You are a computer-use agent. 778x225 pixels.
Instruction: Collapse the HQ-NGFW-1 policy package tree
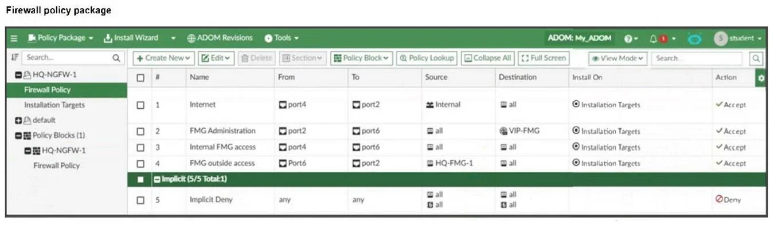point(18,74)
